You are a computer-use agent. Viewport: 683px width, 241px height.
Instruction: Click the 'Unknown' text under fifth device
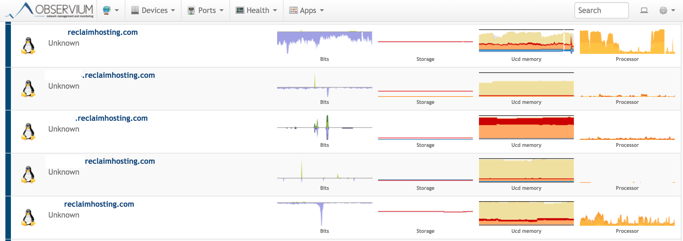tap(64, 215)
